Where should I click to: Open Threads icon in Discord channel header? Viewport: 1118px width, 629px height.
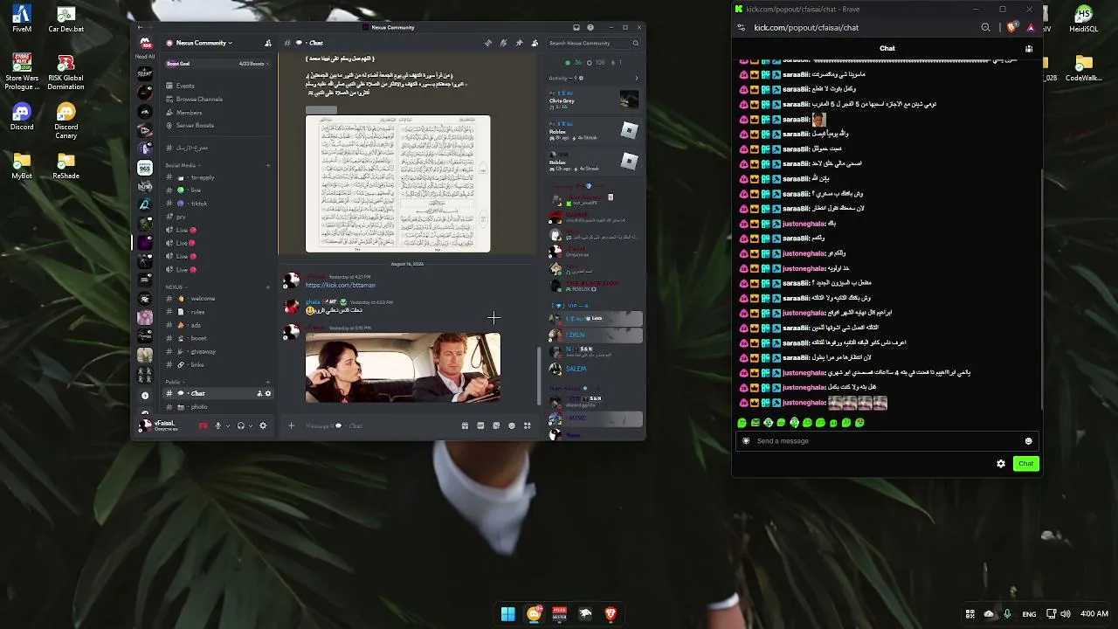488,43
